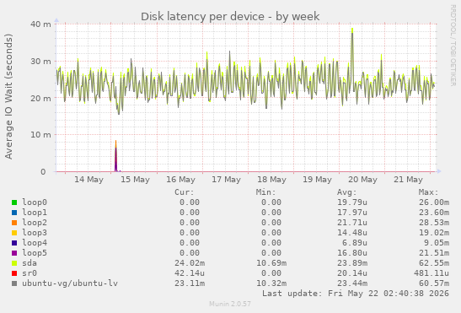Screen dimensions: 461x313
Task: Click the dark blue loop4 legend swatch
Action: pyautogui.click(x=14, y=243)
